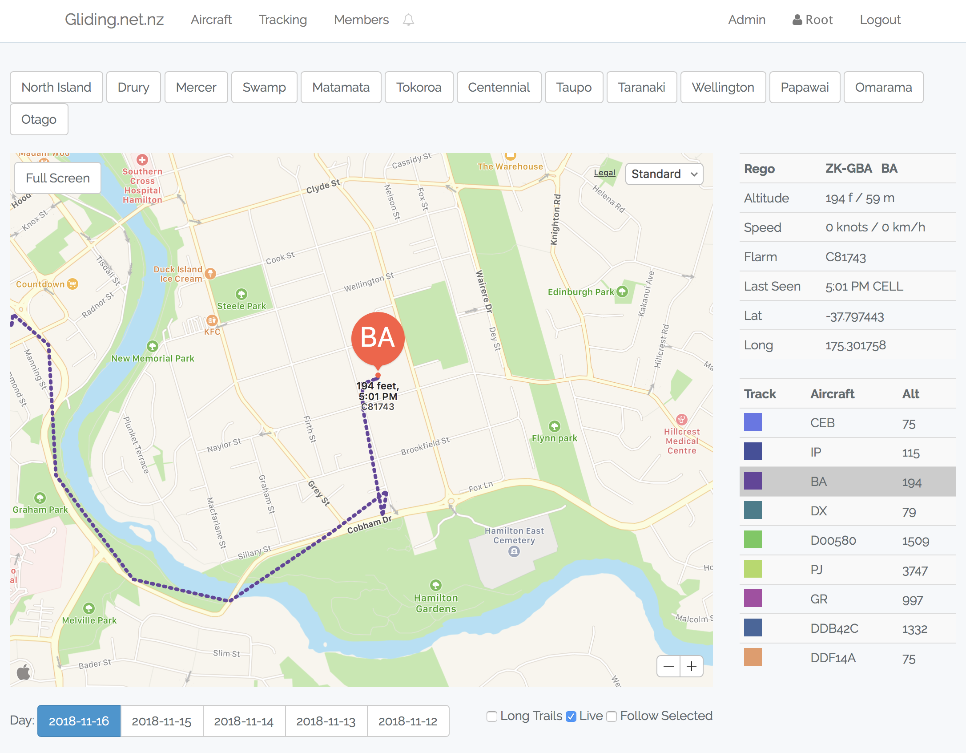This screenshot has height=753, width=966.
Task: Enable the Long Trails checkbox
Action: tap(491, 717)
